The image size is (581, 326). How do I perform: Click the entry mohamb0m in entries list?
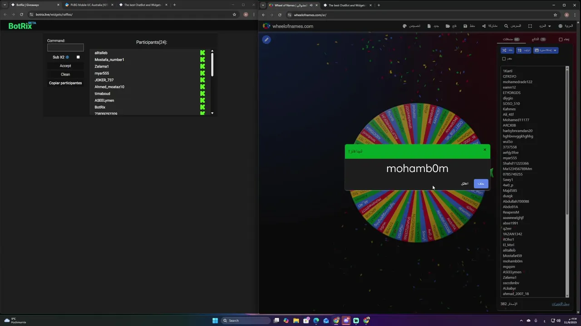[512, 261]
